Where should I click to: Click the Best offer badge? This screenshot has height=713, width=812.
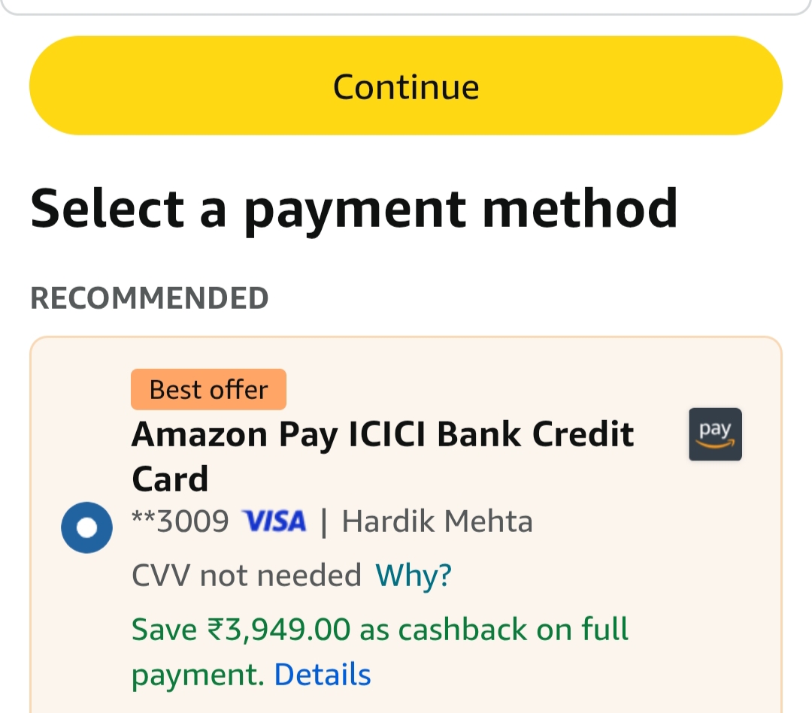coord(208,389)
